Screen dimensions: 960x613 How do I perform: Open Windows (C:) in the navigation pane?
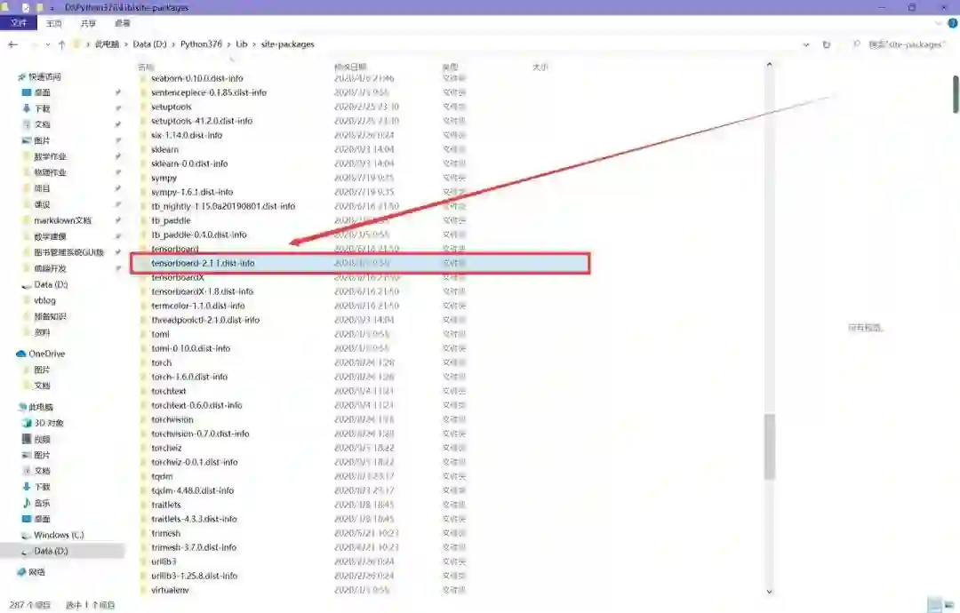[x=59, y=536]
